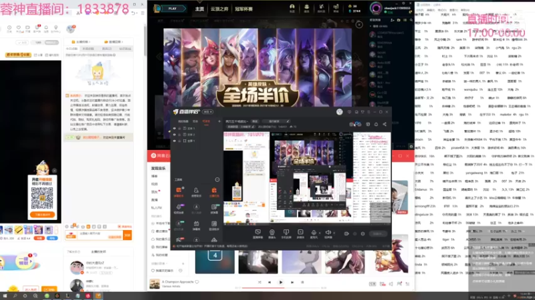This screenshot has height=300, width=535.
Task: Skip to previous track in music player
Action: tap(270, 282)
